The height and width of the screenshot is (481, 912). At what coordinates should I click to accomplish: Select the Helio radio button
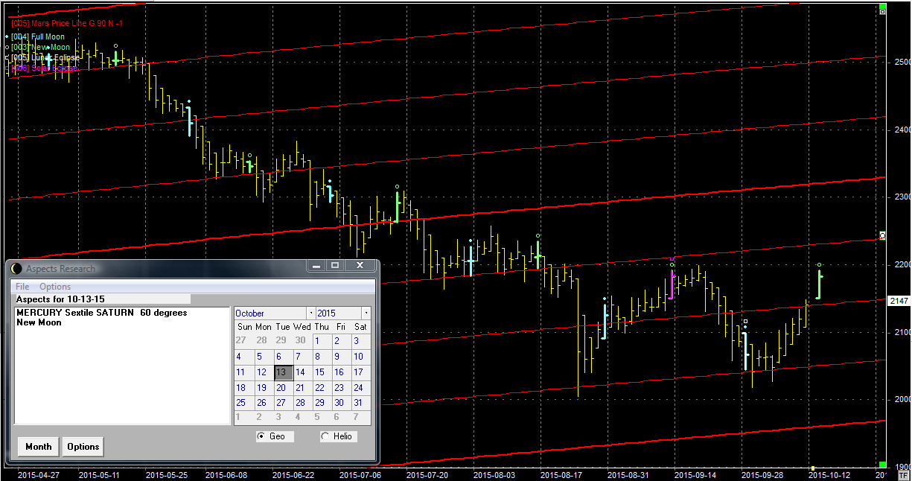[x=325, y=436]
